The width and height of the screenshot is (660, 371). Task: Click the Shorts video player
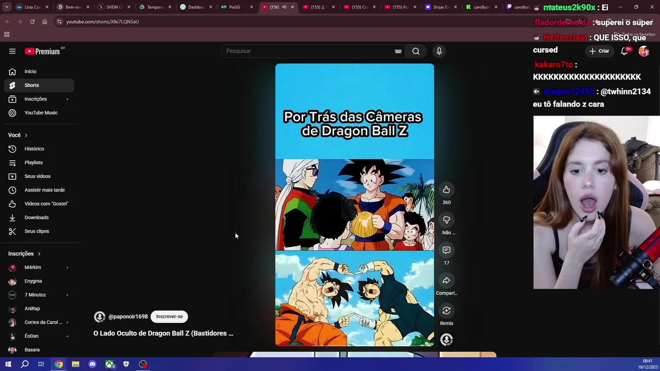point(355,205)
